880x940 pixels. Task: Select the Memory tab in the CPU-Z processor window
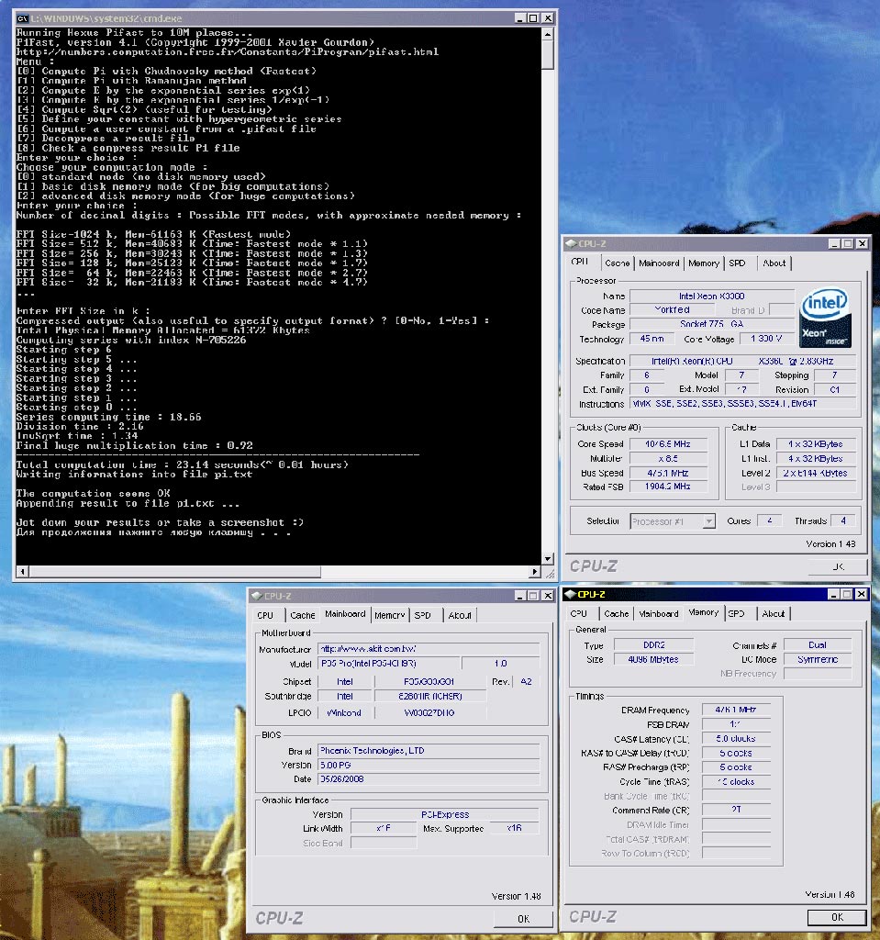[704, 263]
